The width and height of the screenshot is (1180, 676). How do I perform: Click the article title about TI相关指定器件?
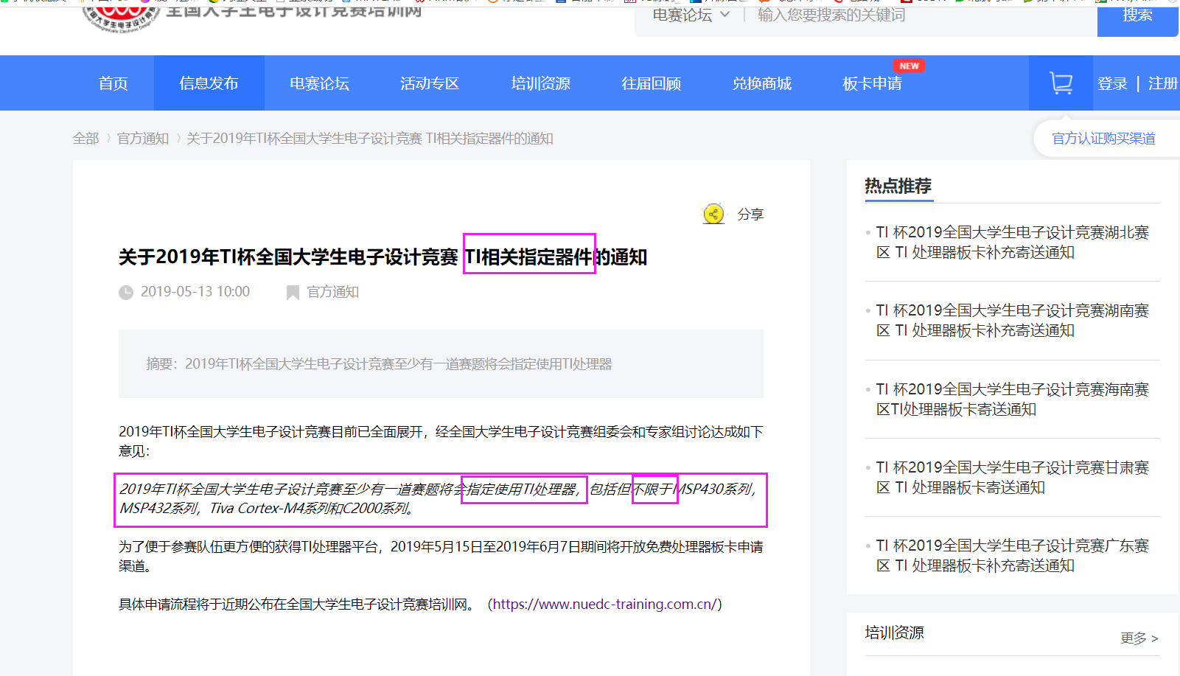coord(383,257)
